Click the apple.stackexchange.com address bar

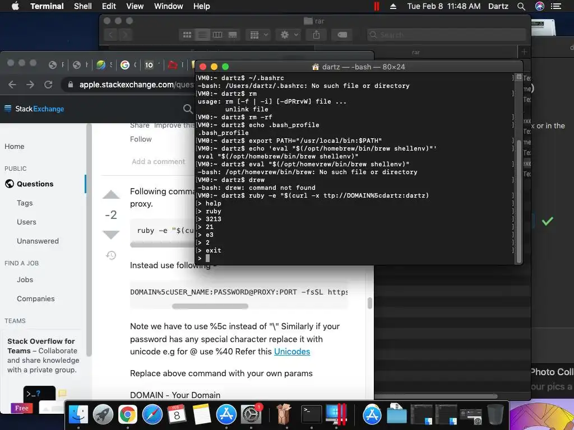(x=137, y=85)
